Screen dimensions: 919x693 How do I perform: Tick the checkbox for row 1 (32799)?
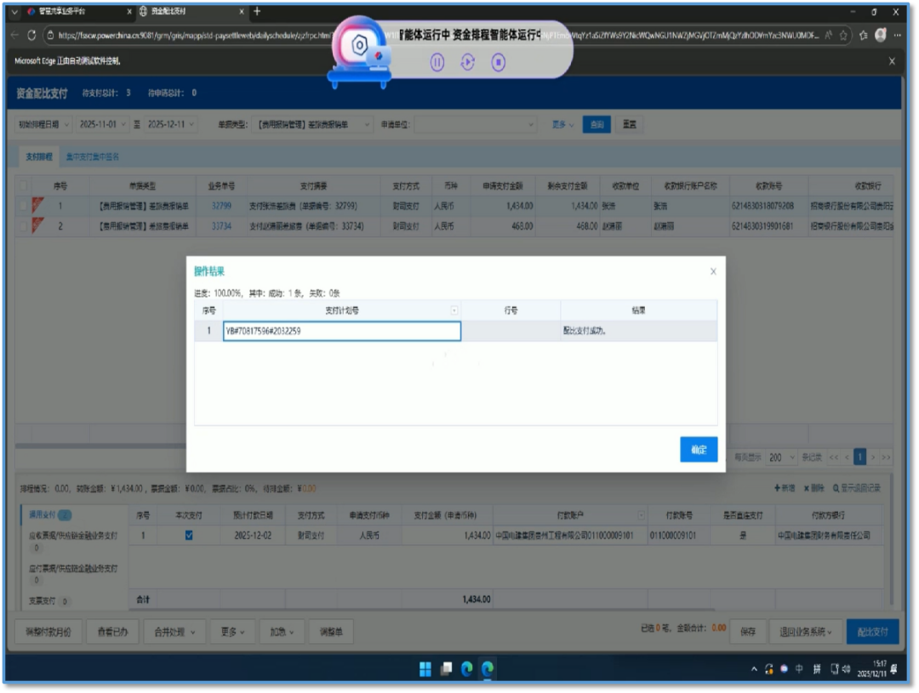tap(24, 206)
